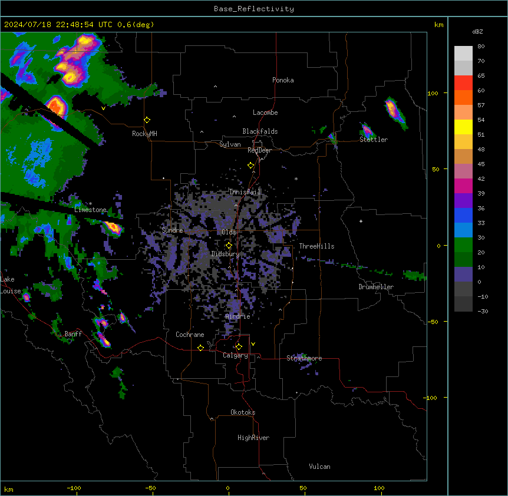Click the Base_Reflectivity title text

point(254,9)
